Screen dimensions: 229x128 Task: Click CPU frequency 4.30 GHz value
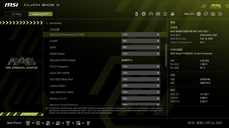point(204,61)
